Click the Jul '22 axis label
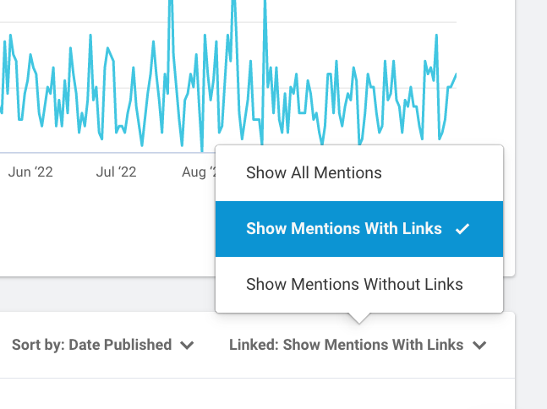Viewport: 547px width, 409px height. point(117,172)
